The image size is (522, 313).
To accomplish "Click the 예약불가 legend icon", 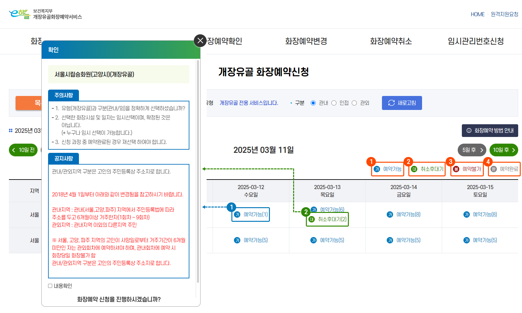I will [456, 169].
